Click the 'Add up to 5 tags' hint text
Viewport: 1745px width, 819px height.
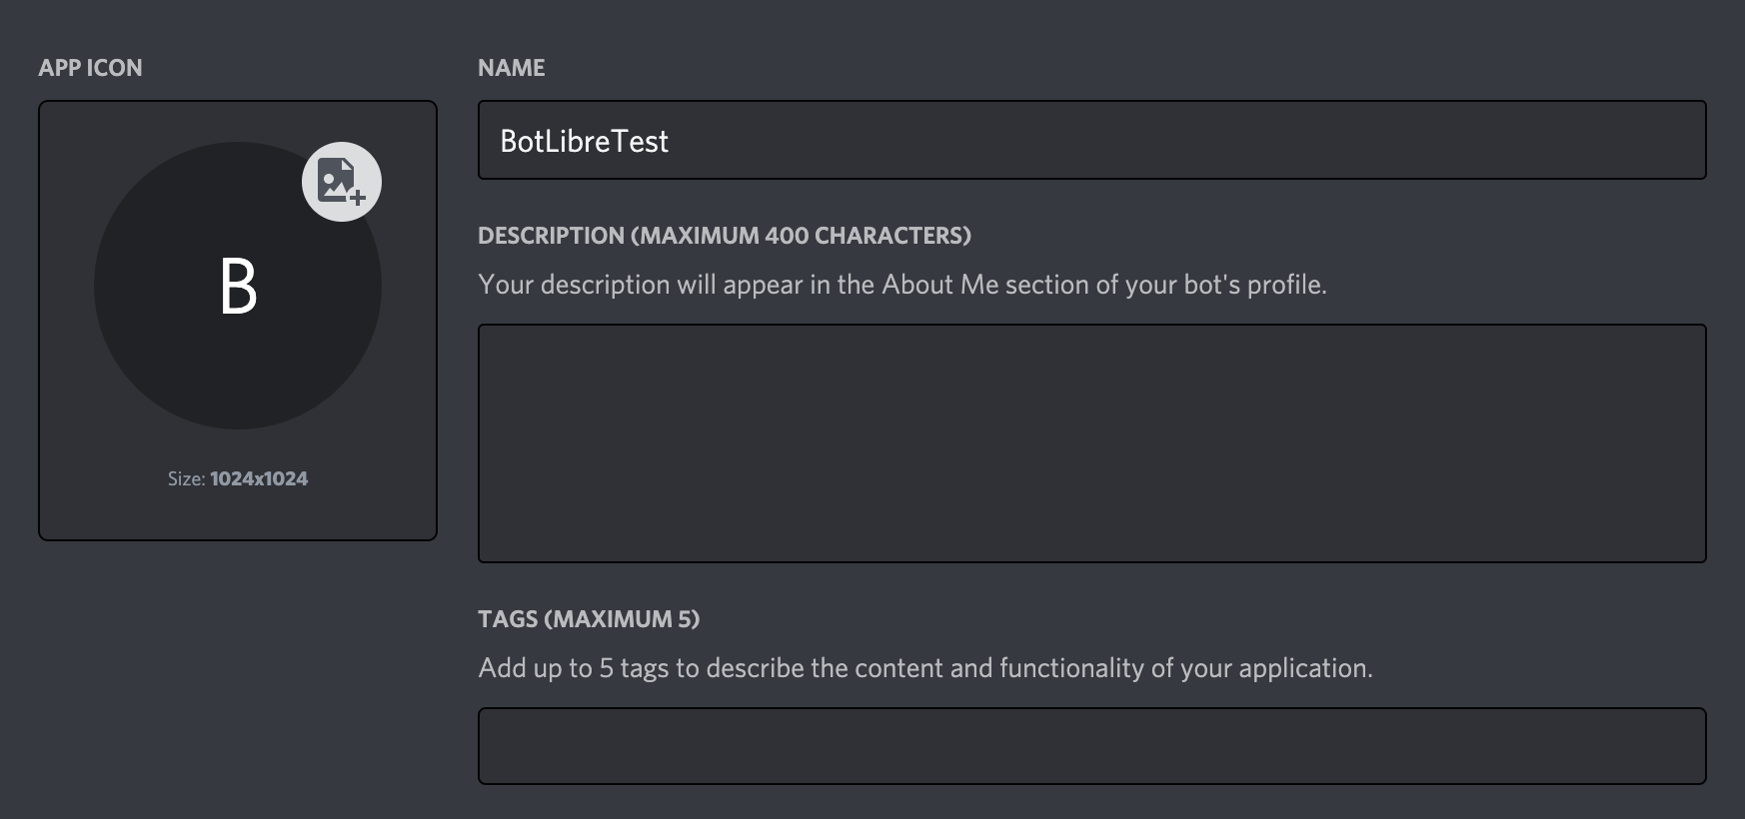click(574, 668)
